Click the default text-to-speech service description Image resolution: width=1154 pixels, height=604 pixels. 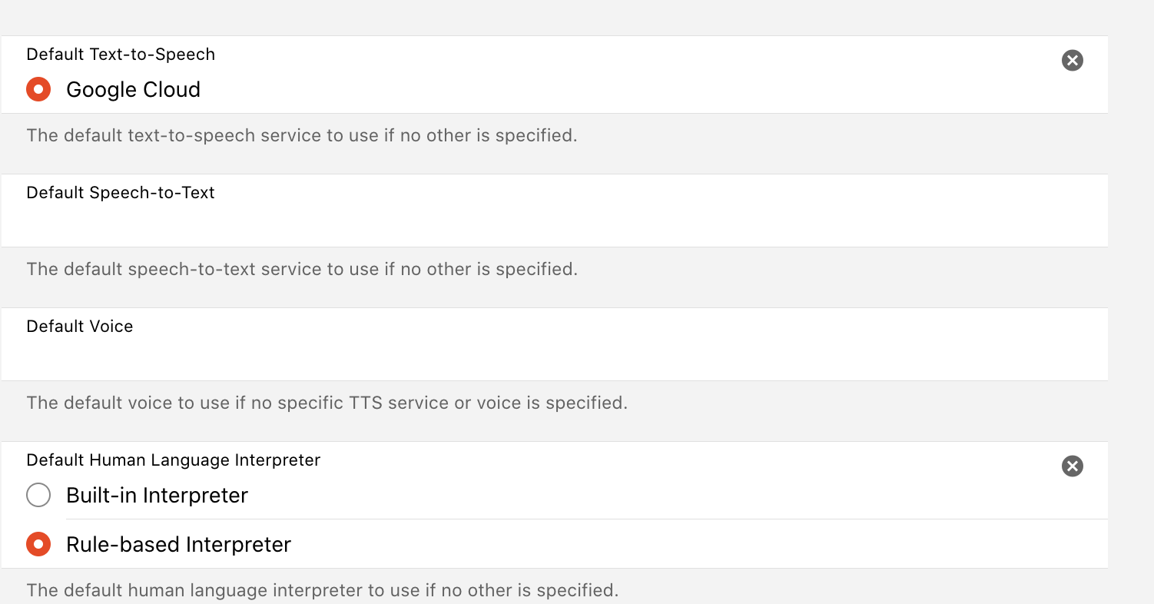301,136
